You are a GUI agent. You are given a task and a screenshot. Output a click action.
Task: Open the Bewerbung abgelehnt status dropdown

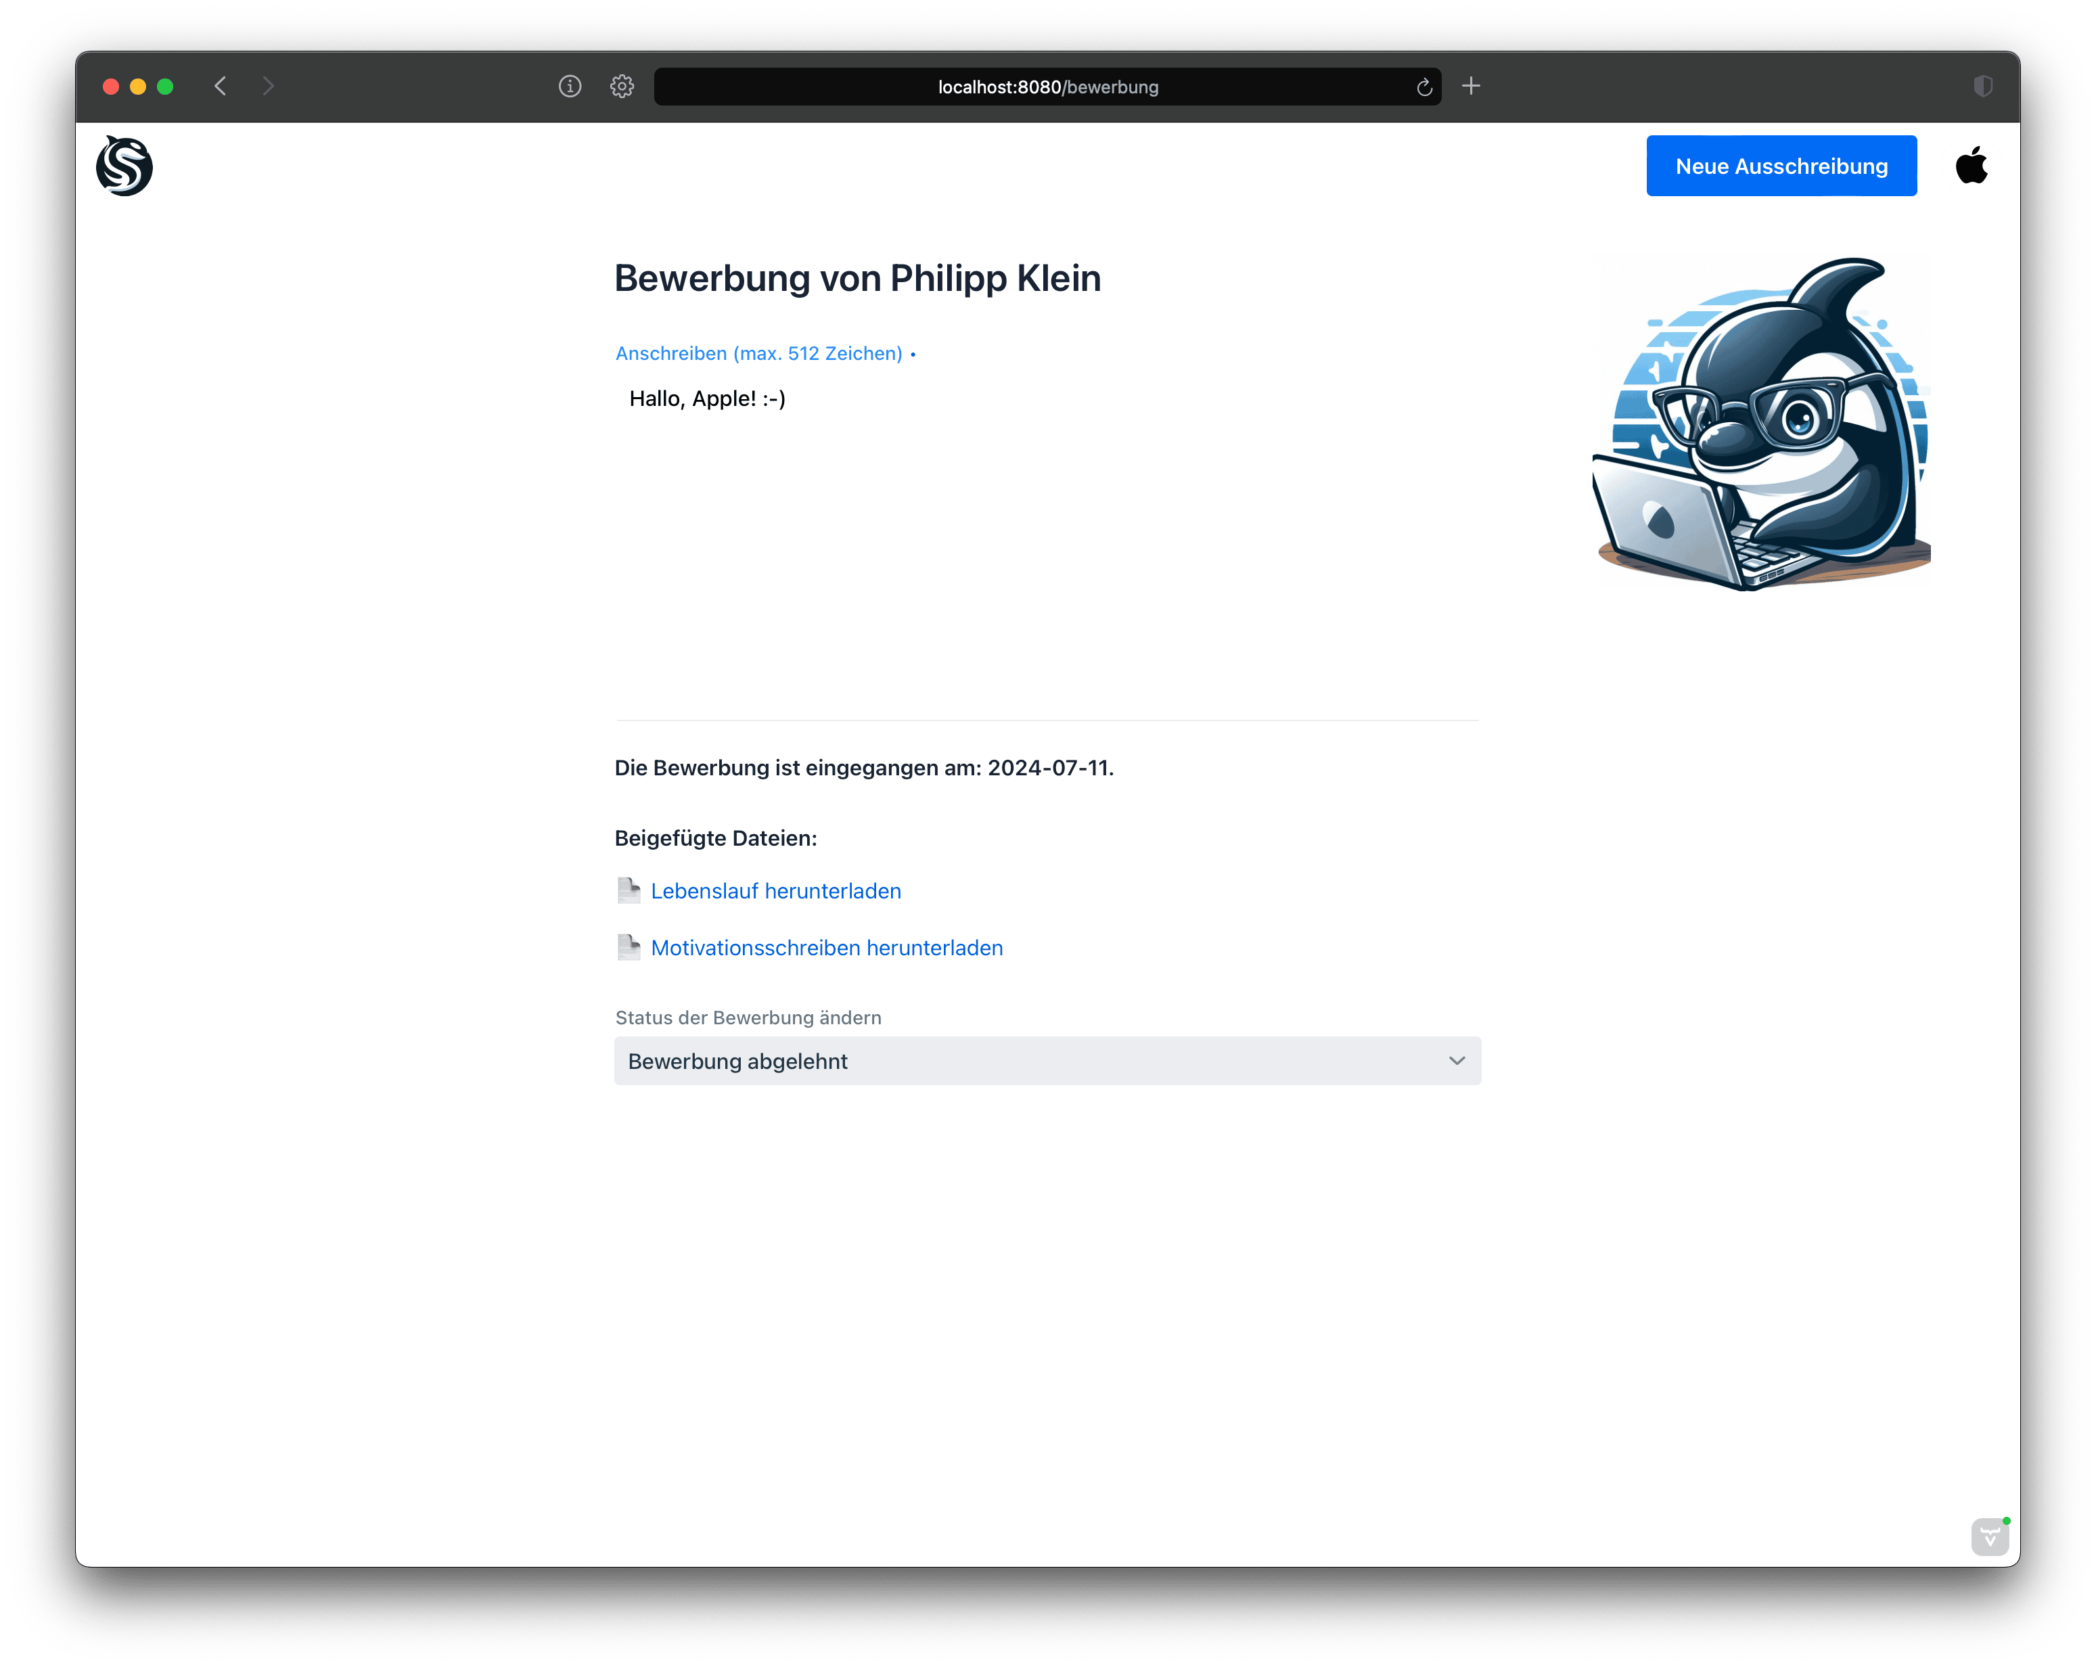pos(1030,1060)
